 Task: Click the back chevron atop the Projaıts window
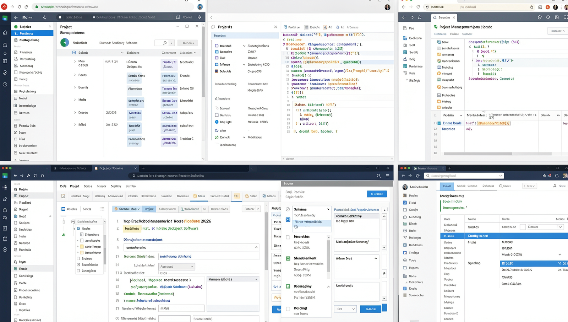[x=211, y=17]
